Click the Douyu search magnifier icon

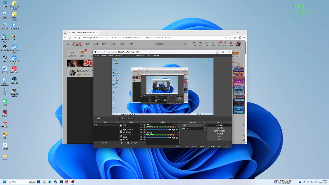coord(185,44)
